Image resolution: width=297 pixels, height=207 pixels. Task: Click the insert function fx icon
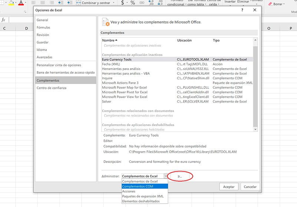pos(4,20)
